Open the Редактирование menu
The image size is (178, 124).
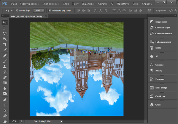tap(29, 4)
